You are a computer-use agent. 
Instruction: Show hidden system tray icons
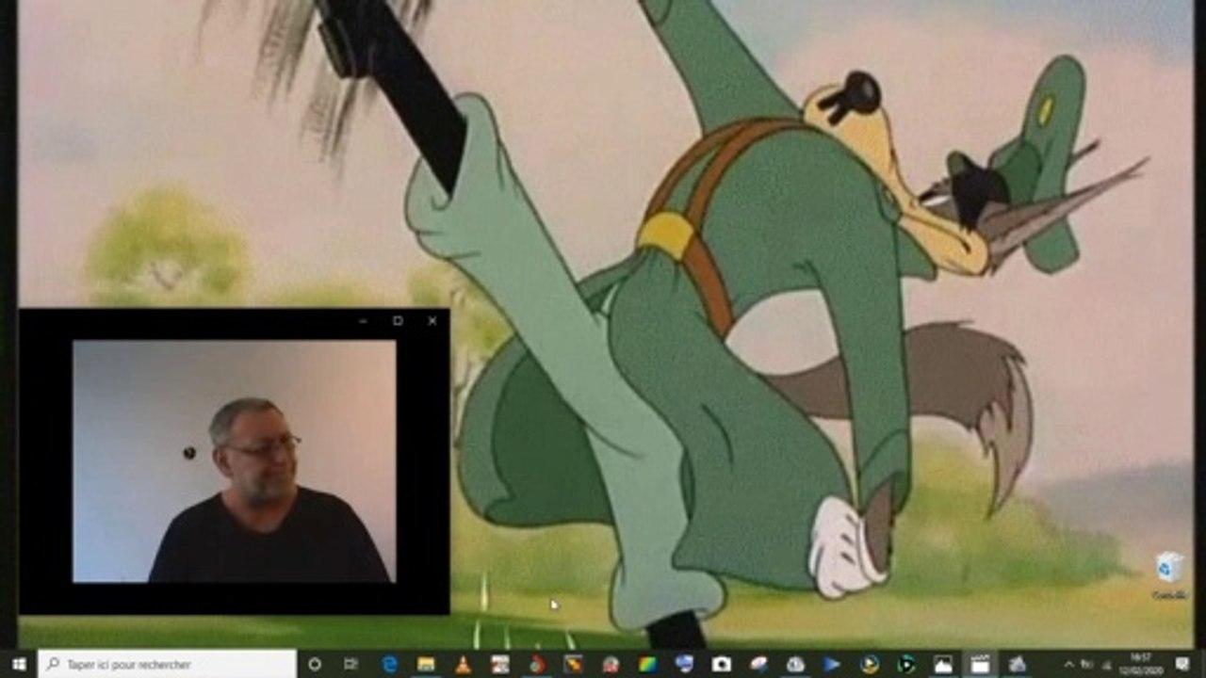click(1069, 664)
